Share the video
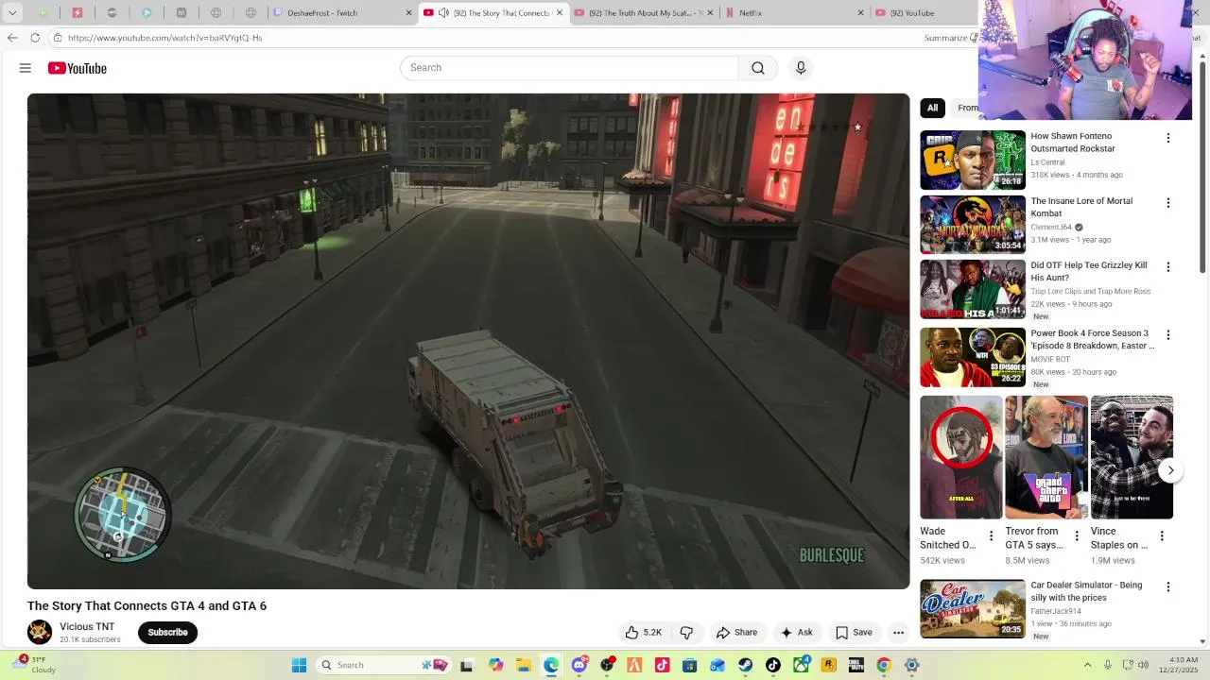This screenshot has height=680, width=1210. 736,633
